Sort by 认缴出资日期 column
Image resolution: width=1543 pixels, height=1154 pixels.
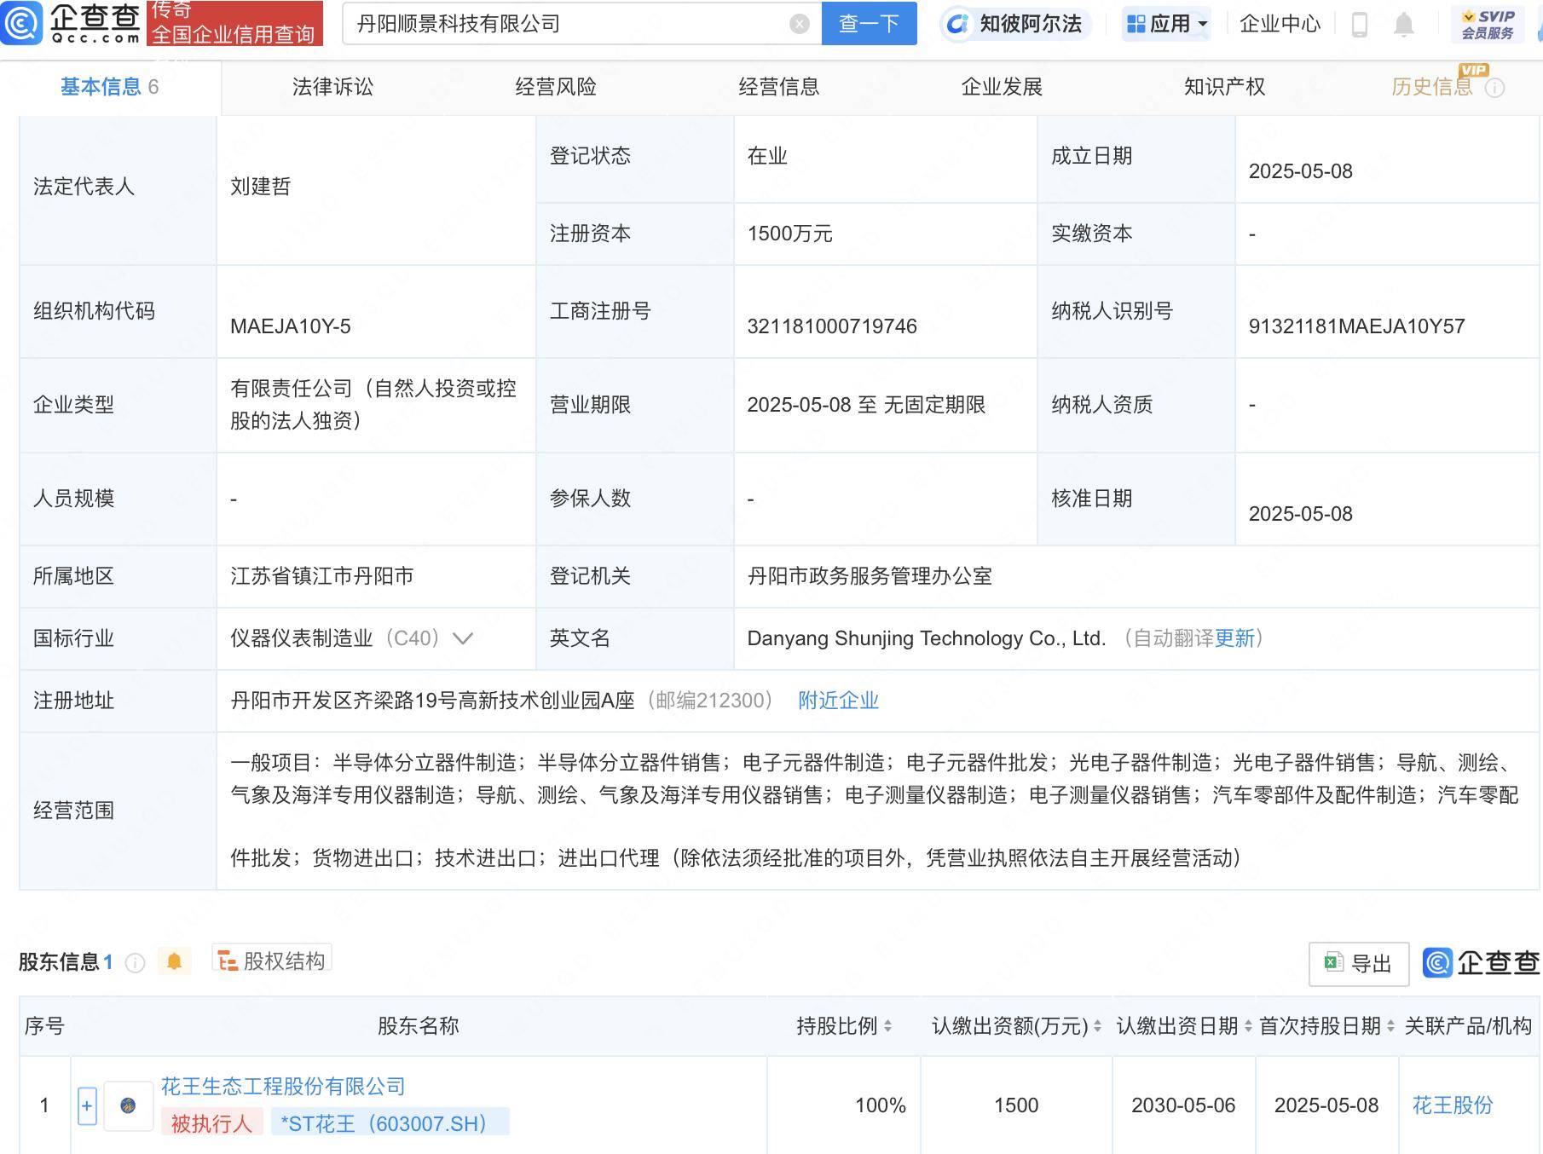1248,1026
